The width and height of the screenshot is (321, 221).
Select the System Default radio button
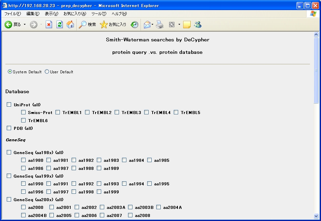[10, 72]
